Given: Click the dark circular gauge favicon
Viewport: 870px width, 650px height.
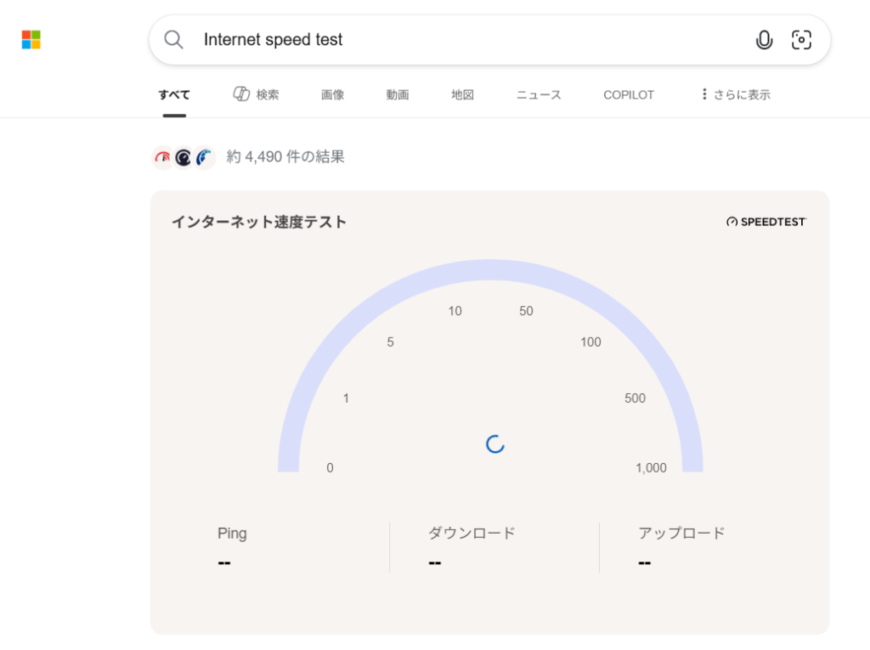Looking at the screenshot, I should 184,157.
